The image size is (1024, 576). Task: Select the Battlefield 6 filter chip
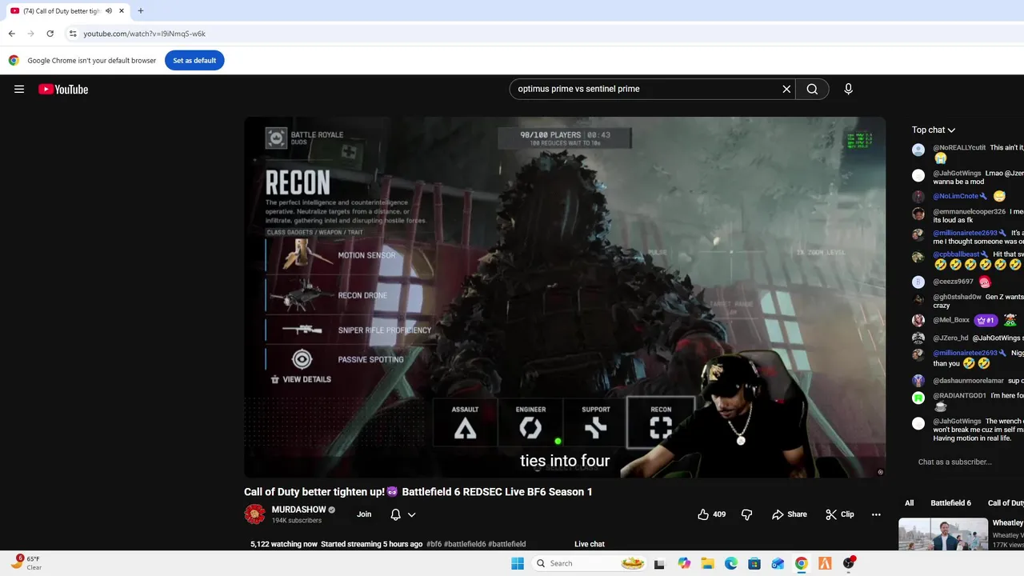click(x=950, y=502)
